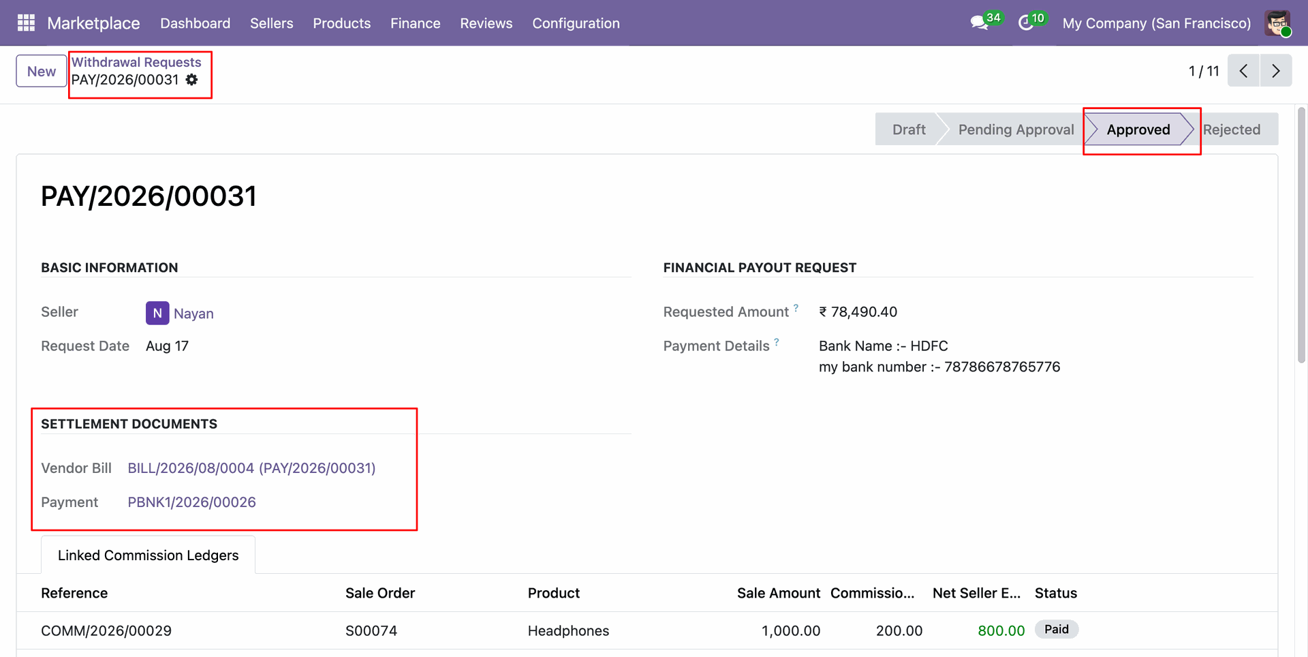This screenshot has width=1308, height=657.
Task: Go back to Withdrawal Requests breadcrumb
Action: [136, 62]
